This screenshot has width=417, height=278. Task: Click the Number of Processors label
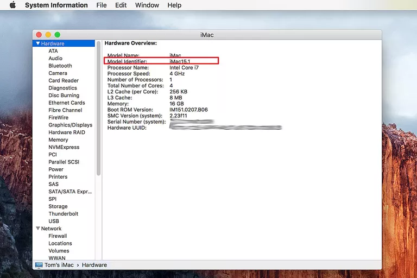tap(135, 79)
